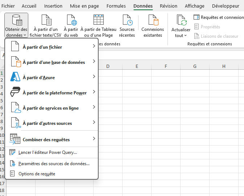Click the Liaisons de classeur label
The image size is (244, 196).
219,36
